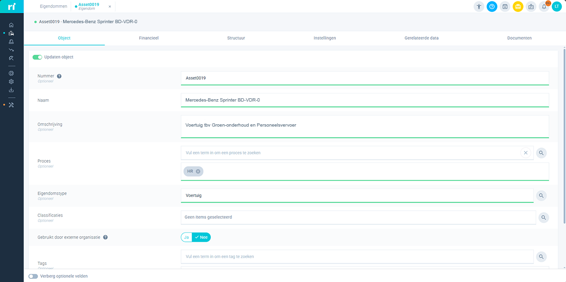Click the help icon next to Nummer
566x282 pixels.
pos(59,76)
